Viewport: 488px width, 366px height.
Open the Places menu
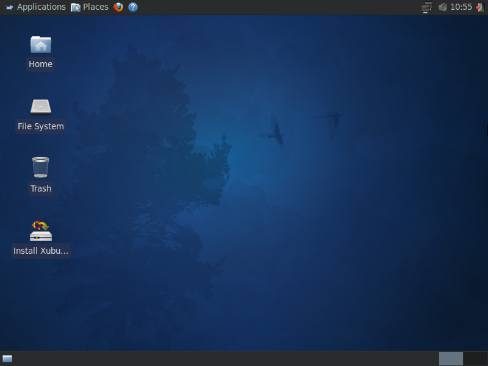(95, 7)
